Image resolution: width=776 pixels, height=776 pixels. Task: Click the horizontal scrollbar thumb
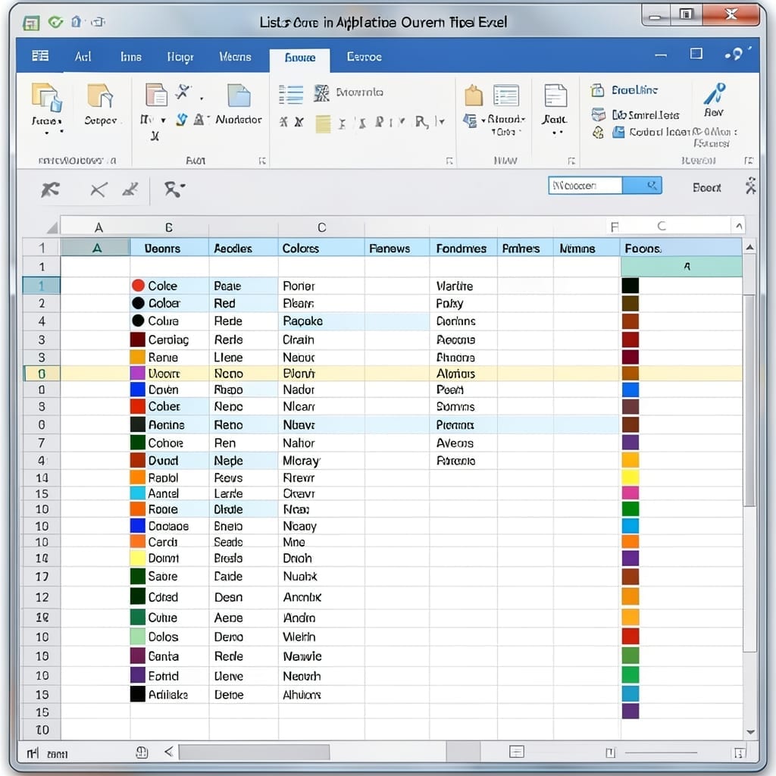point(254,753)
